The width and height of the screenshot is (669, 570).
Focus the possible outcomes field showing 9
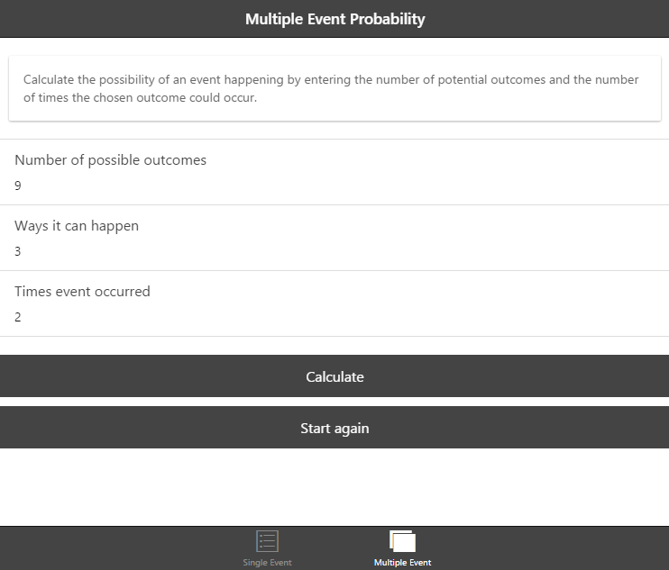(x=18, y=186)
